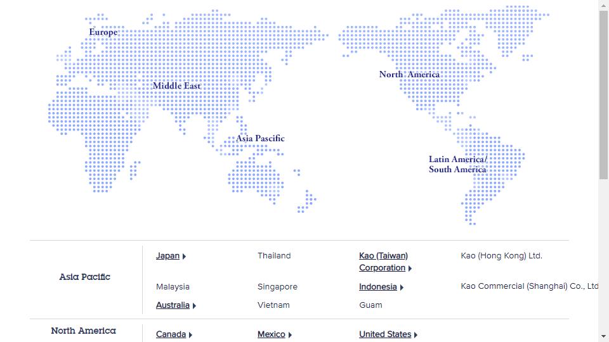This screenshot has height=342, width=609.
Task: Open the Australia link
Action: click(173, 305)
